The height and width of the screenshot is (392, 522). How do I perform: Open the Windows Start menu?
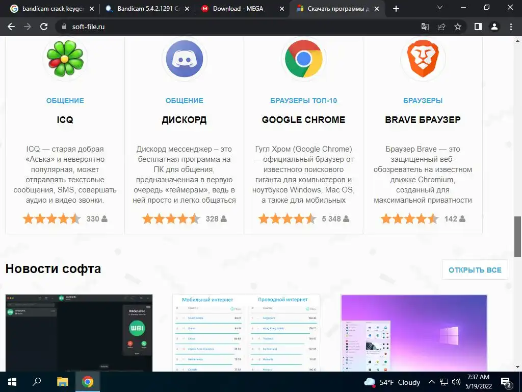click(12, 382)
